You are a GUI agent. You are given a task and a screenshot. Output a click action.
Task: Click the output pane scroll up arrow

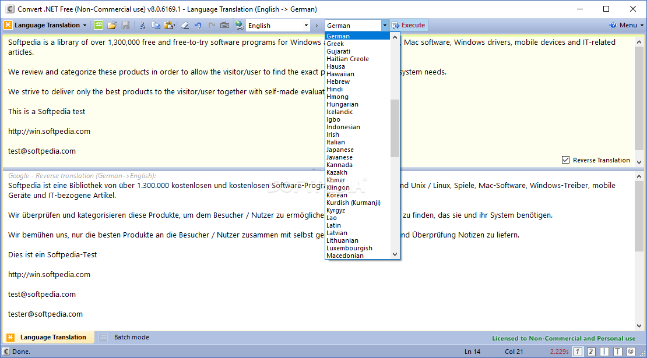point(639,176)
